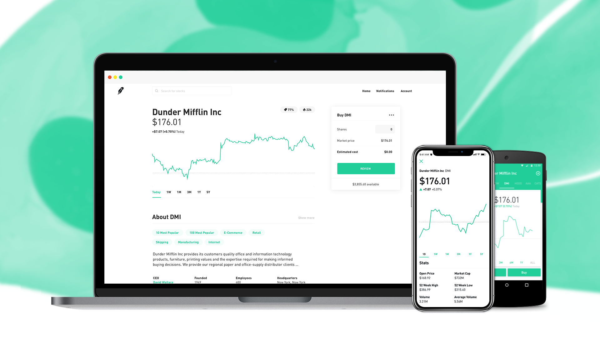This screenshot has width=600, height=337.
Task: Click the stock popularity percentage icon 77%
Action: (x=289, y=110)
